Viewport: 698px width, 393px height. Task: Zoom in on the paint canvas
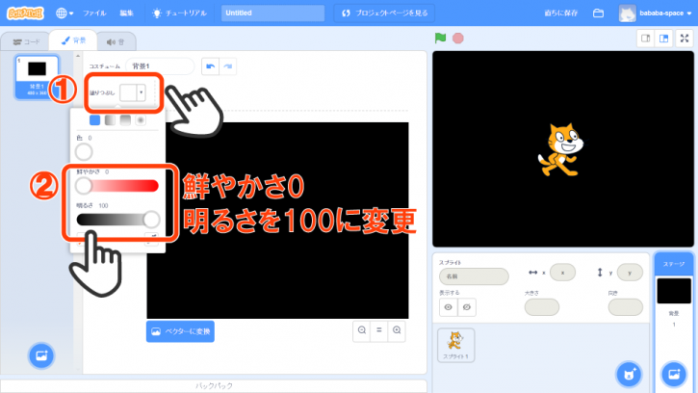pyautogui.click(x=397, y=330)
